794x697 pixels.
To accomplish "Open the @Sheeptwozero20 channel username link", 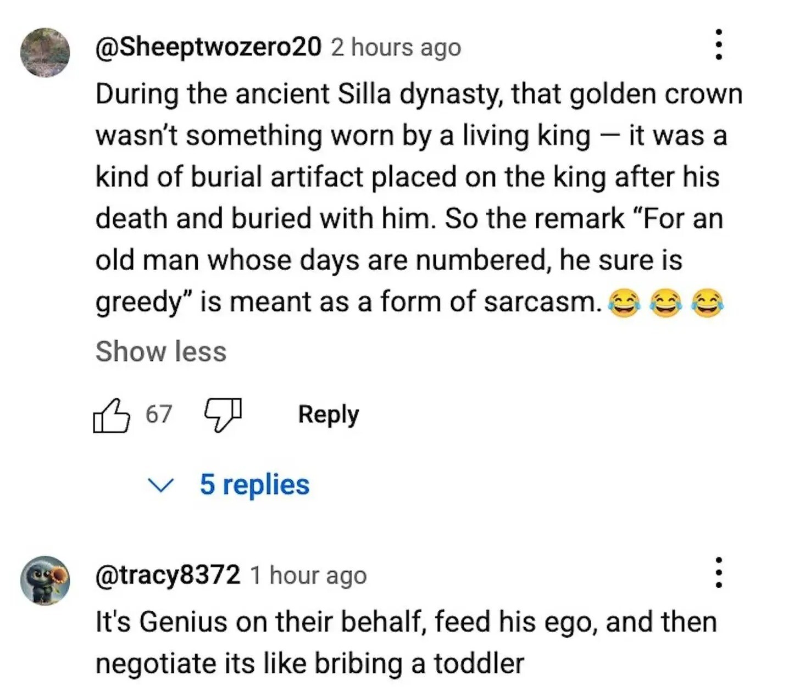I will pyautogui.click(x=208, y=47).
